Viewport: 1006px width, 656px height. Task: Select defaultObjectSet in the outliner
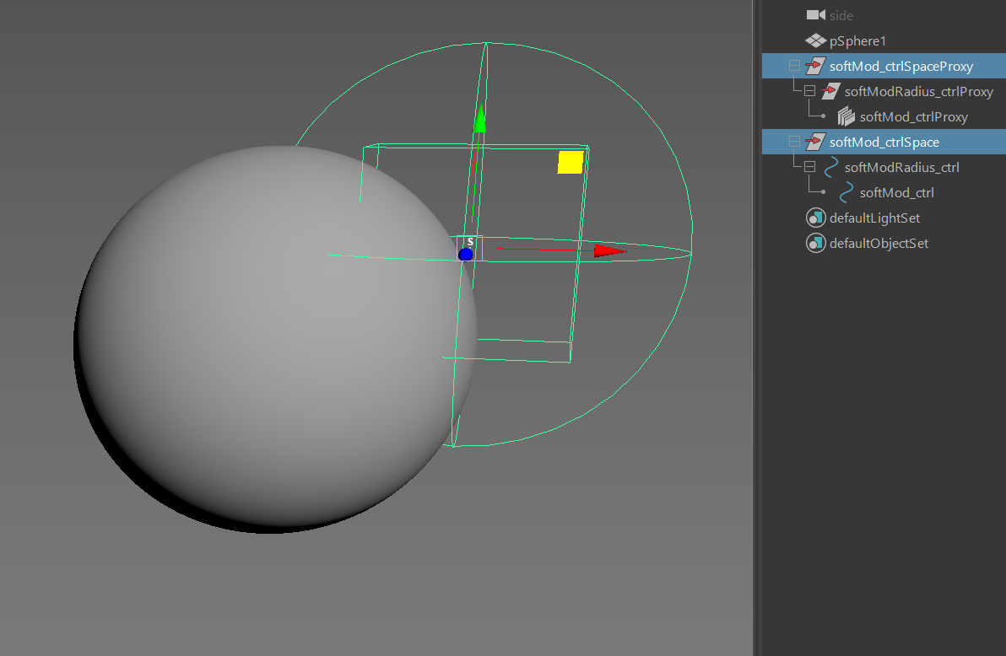tap(879, 243)
